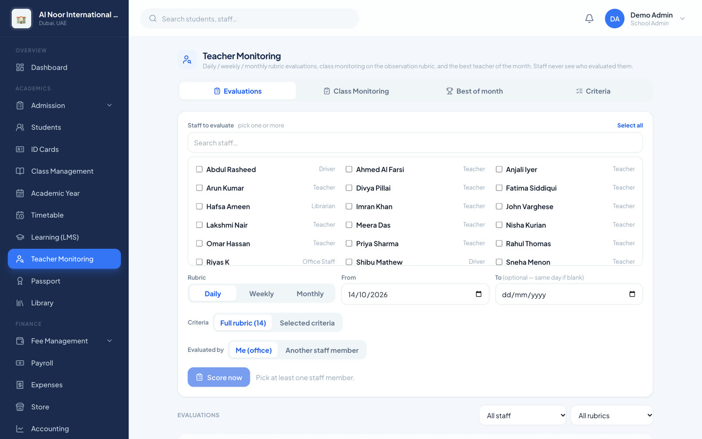This screenshot has height=439, width=702.
Task: Expand the Admission sidebar menu
Action: tap(64, 105)
